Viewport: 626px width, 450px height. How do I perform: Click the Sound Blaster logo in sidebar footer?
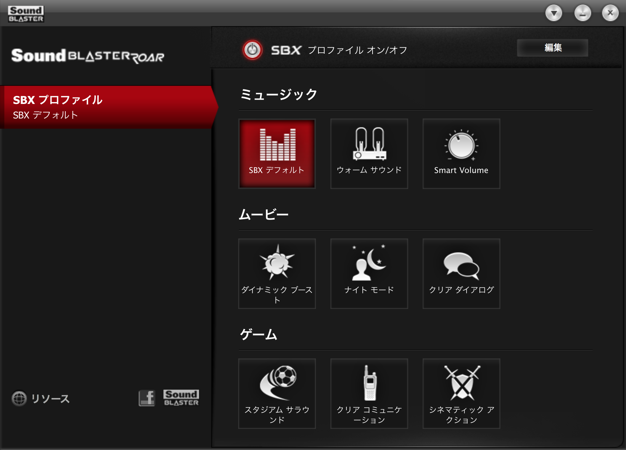(x=181, y=398)
